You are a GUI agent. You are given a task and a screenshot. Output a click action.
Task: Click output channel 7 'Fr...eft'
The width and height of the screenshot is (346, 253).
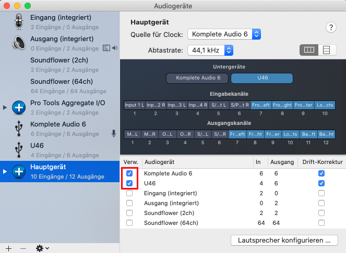click(x=237, y=134)
